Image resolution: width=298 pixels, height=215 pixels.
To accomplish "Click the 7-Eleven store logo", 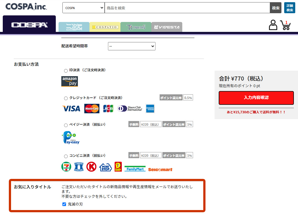I will [66, 167].
